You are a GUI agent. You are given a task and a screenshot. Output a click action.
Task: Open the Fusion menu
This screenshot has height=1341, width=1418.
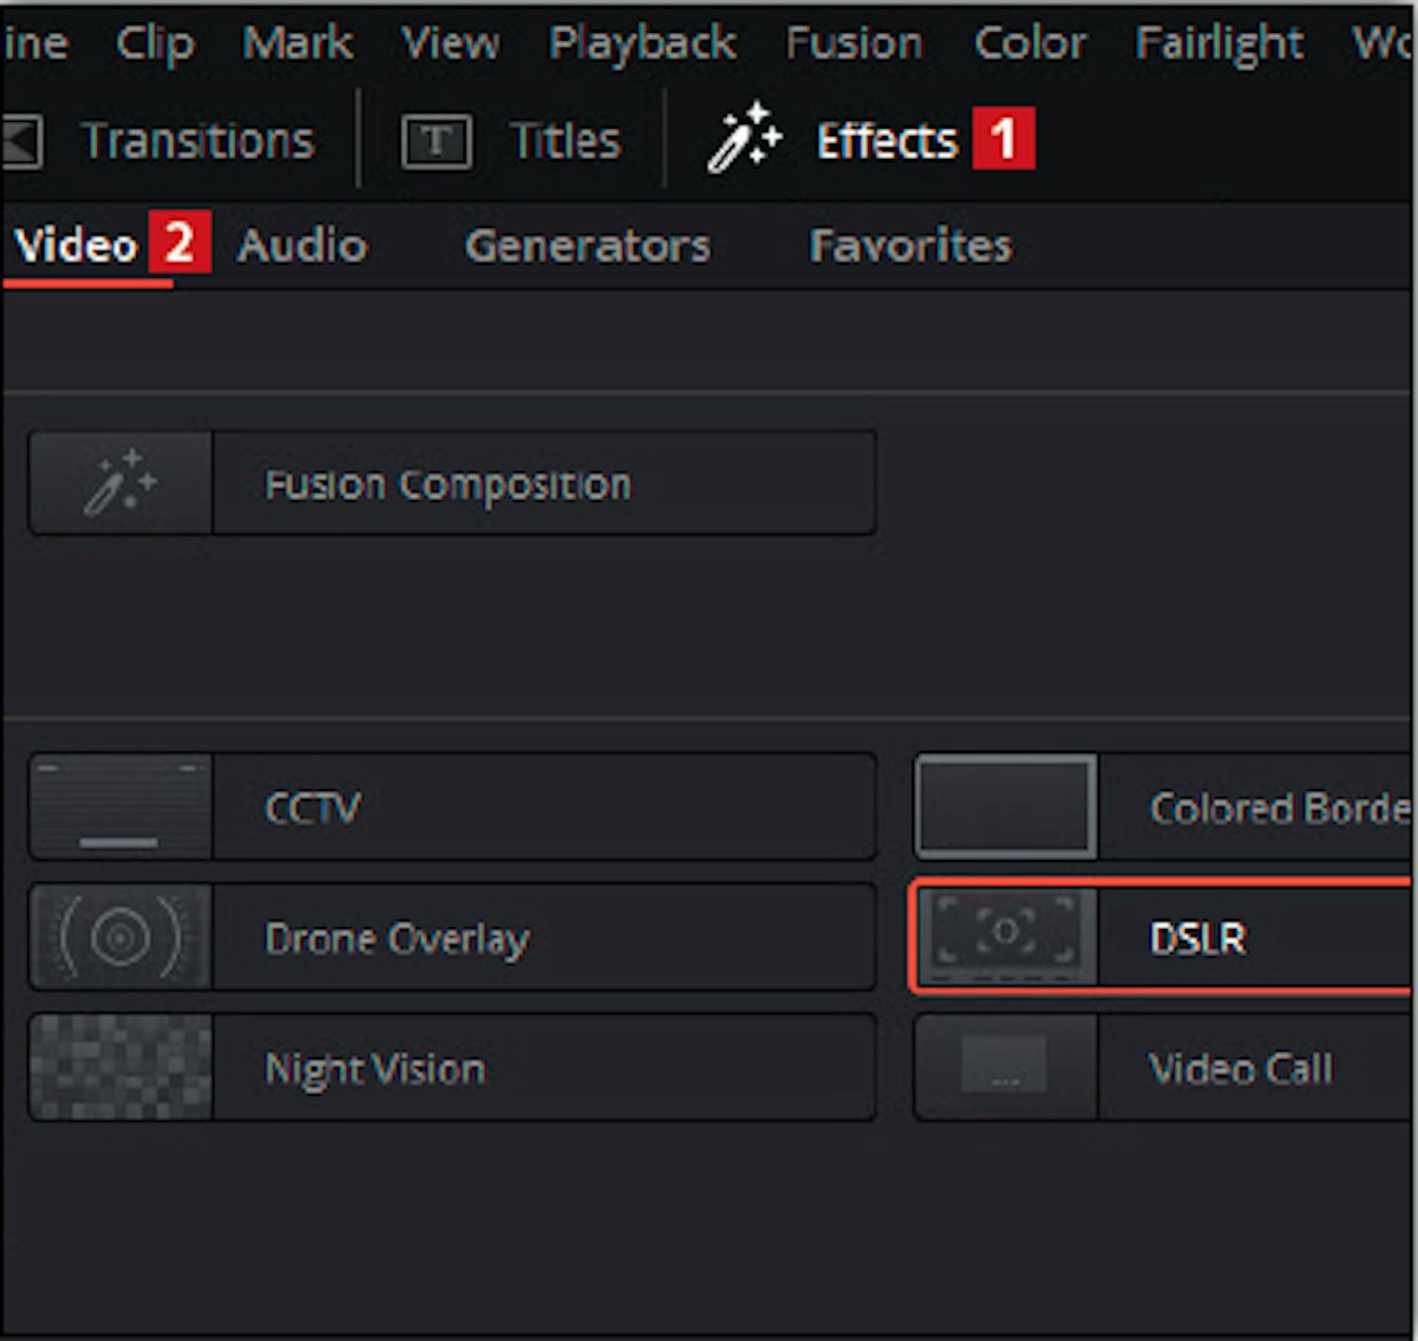pyautogui.click(x=854, y=43)
